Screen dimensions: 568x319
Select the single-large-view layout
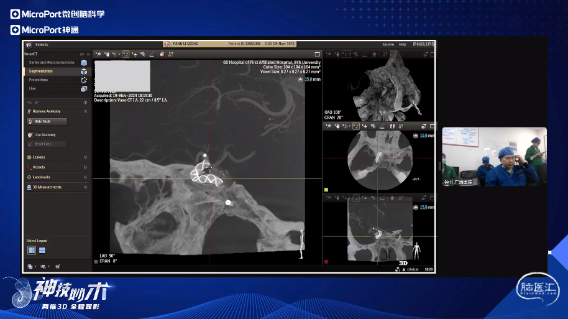[x=32, y=250]
